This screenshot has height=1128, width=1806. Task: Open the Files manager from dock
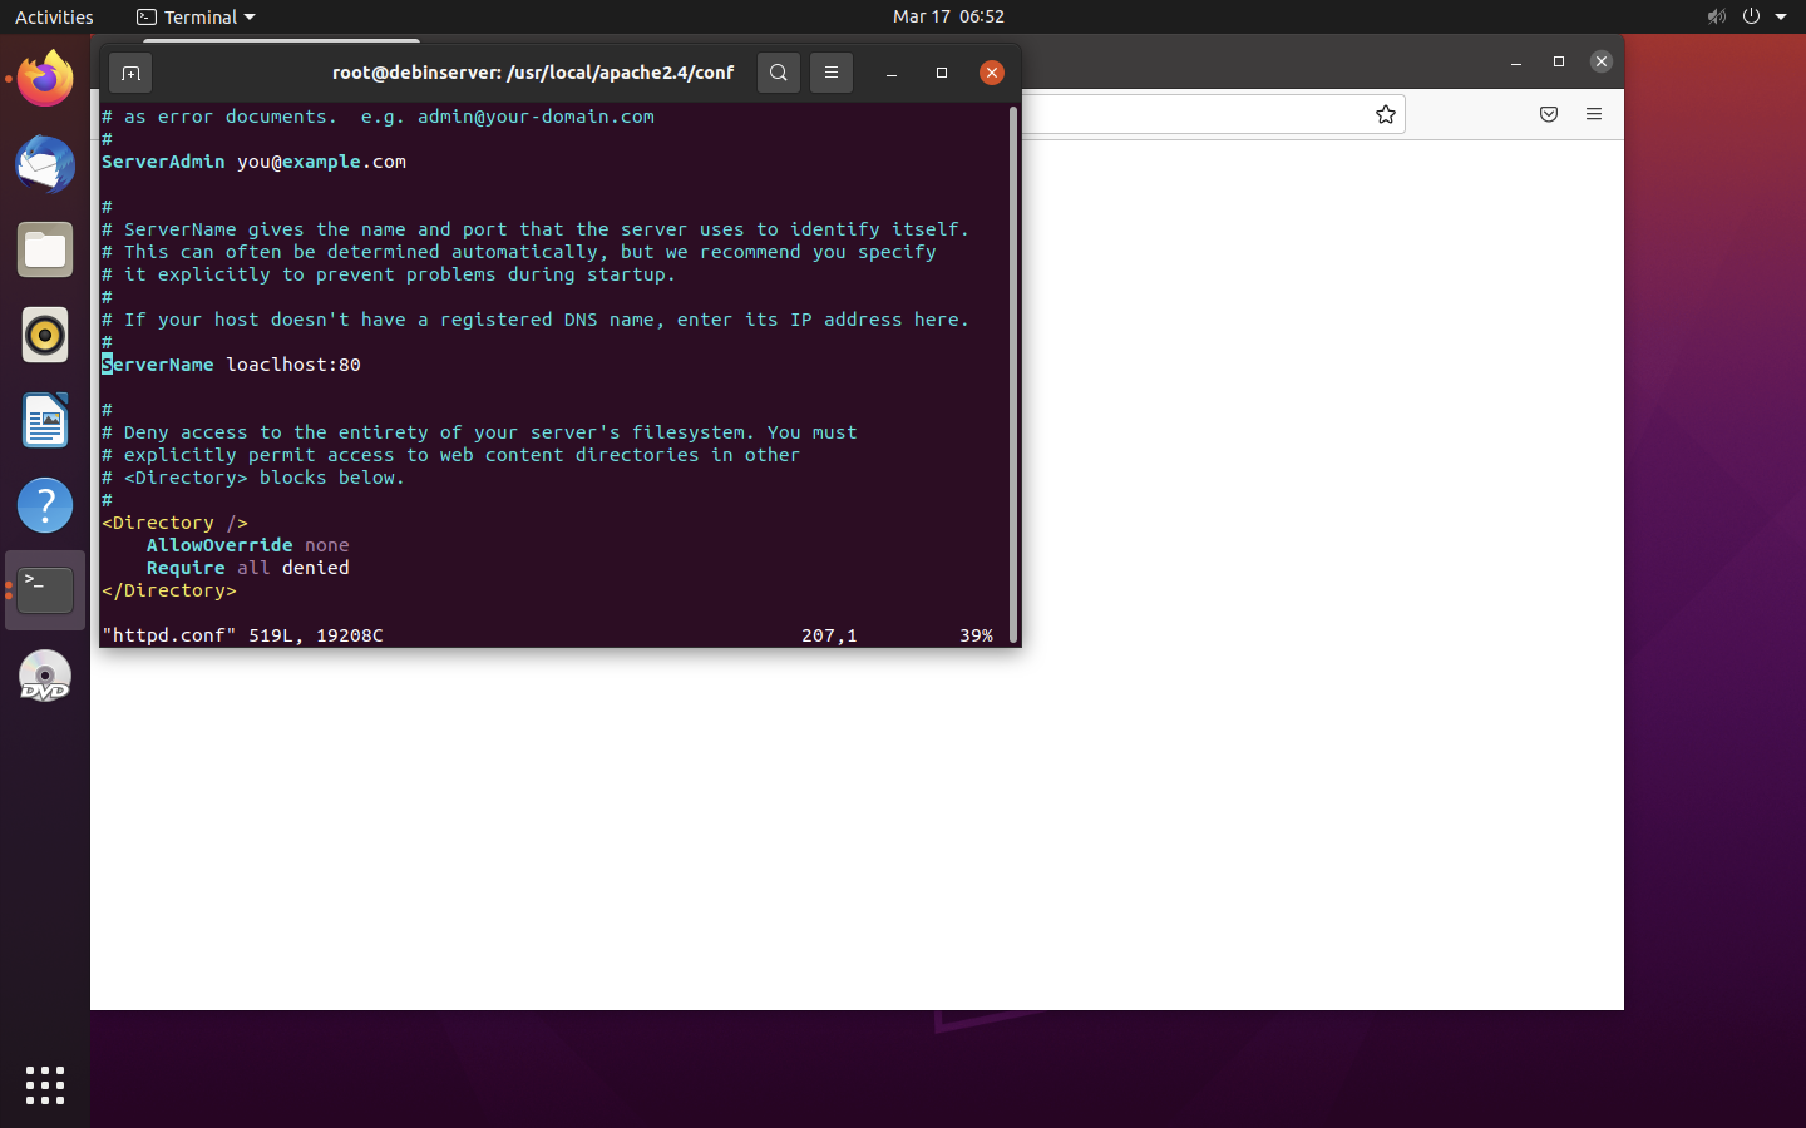coord(45,250)
